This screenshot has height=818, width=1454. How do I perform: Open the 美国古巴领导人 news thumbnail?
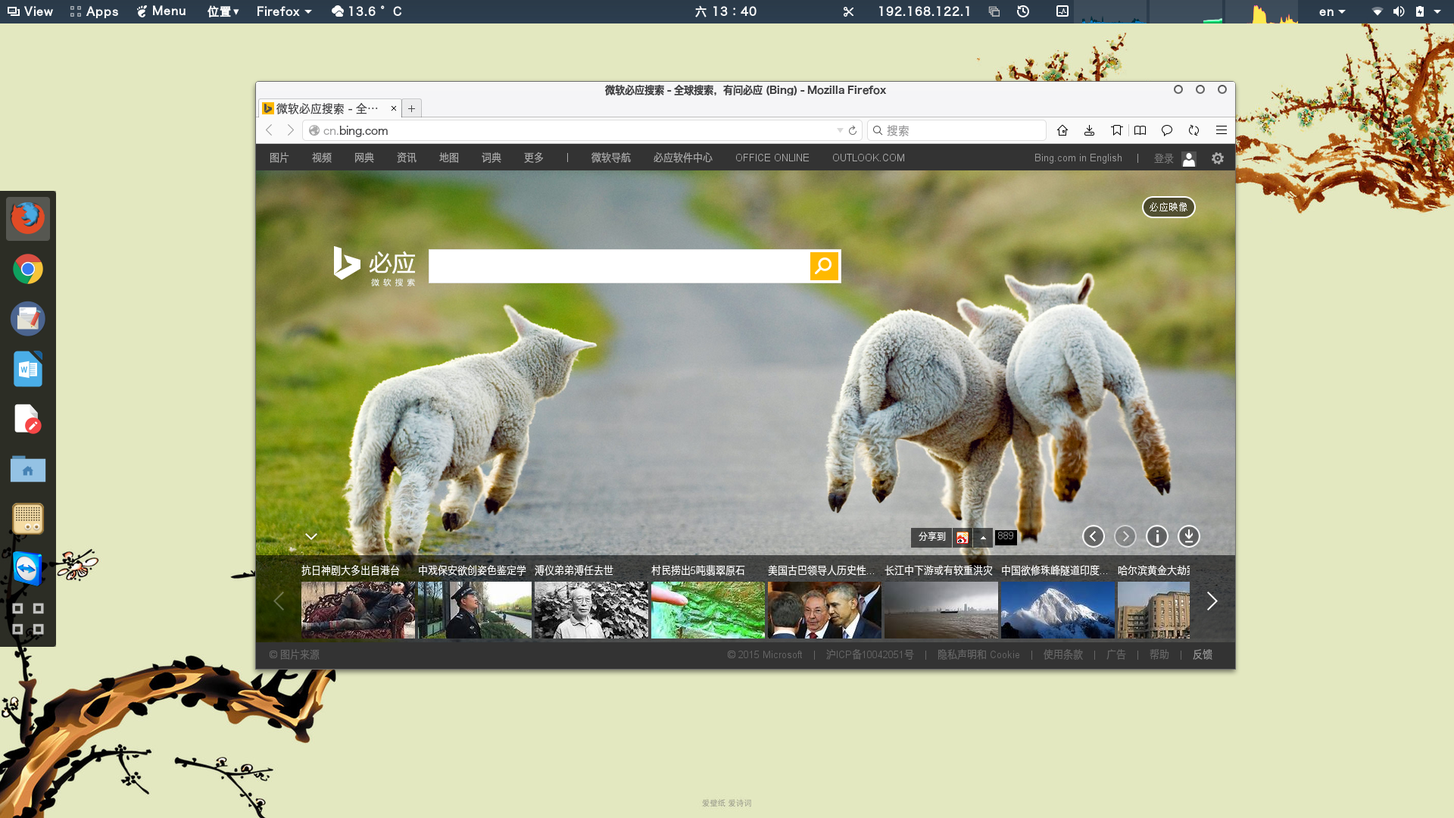(x=824, y=610)
